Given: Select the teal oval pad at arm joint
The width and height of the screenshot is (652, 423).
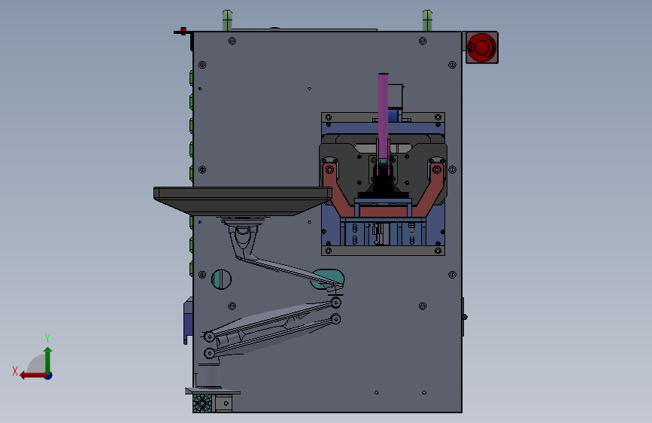Looking at the screenshot, I should (328, 278).
